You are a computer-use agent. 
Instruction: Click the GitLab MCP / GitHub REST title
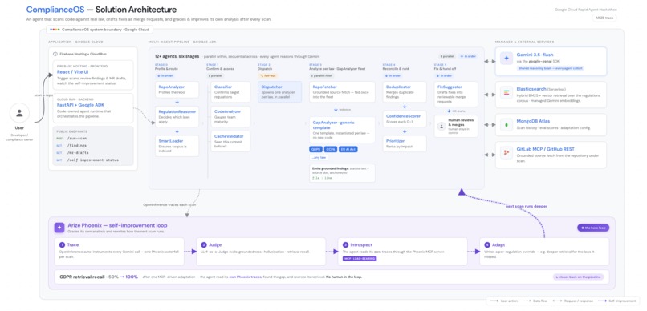pos(545,149)
